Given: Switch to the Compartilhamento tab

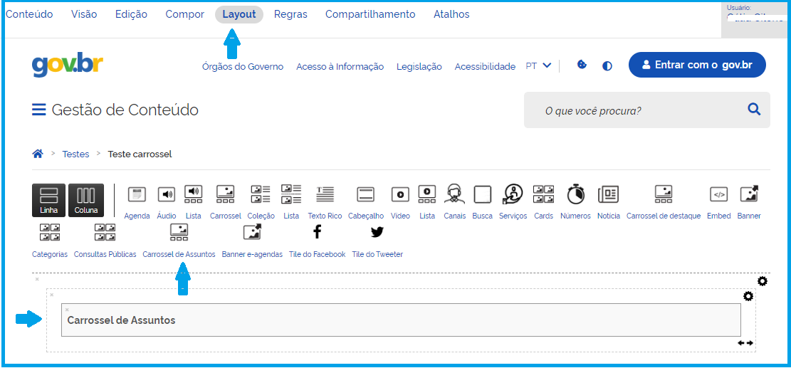Looking at the screenshot, I should point(370,15).
